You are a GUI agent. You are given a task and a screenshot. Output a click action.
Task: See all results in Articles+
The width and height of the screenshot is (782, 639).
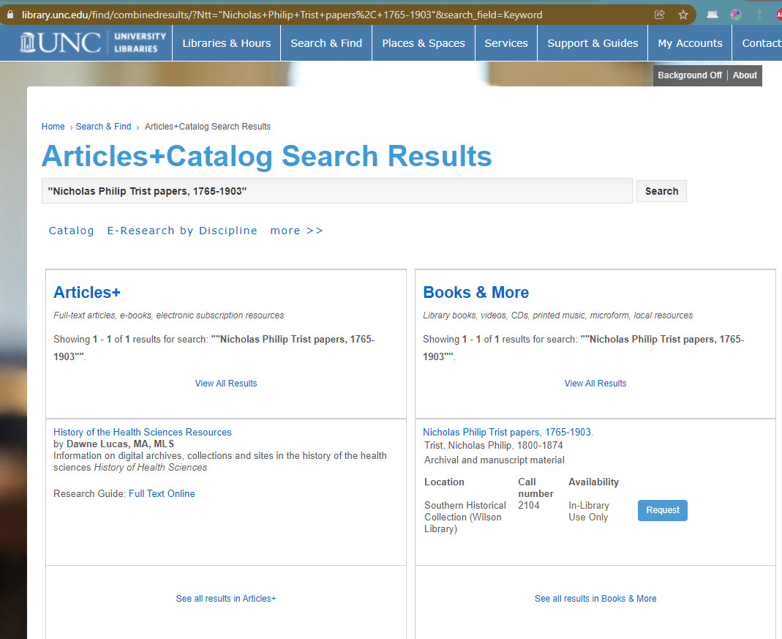coord(225,598)
